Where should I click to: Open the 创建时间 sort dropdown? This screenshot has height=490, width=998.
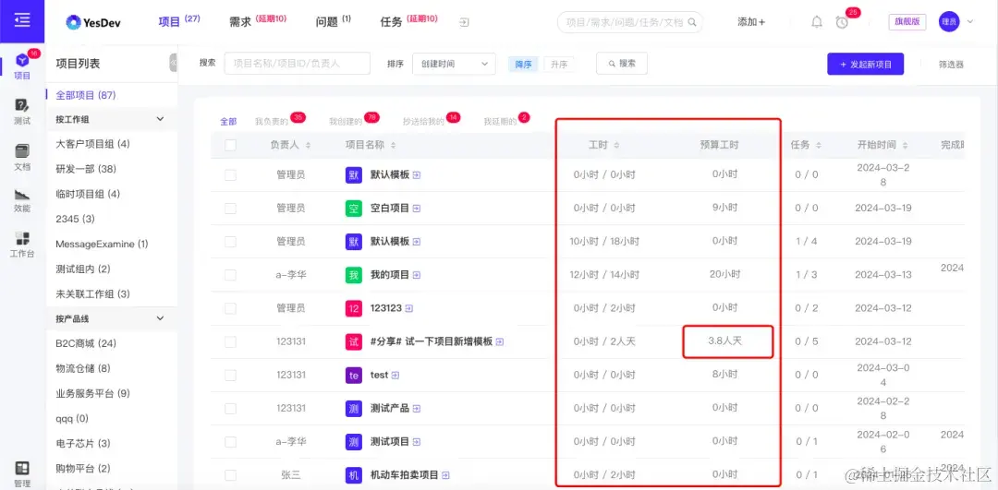pos(454,64)
